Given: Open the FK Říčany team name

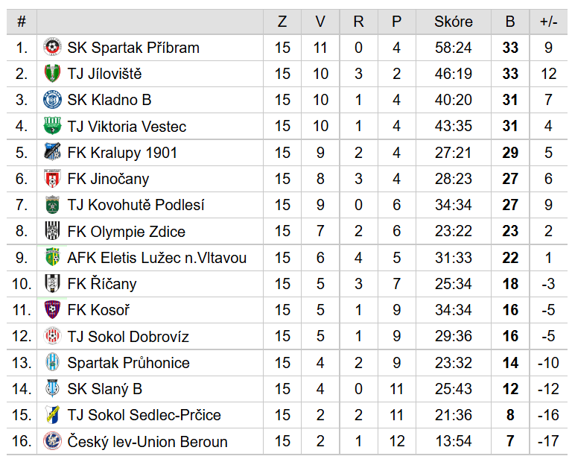Looking at the screenshot, I should [102, 284].
